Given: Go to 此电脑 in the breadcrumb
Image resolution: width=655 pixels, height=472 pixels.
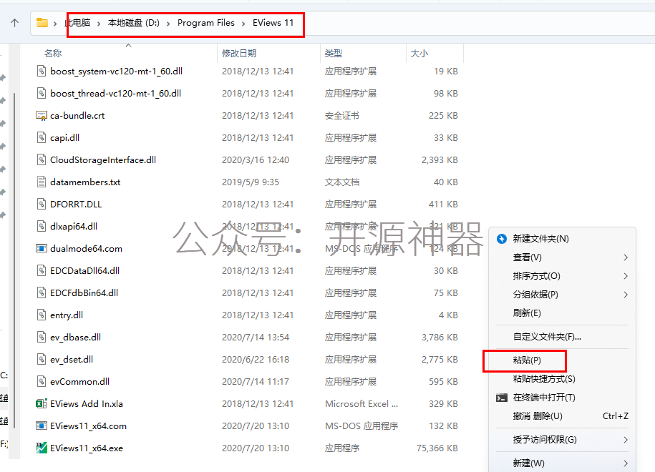Looking at the screenshot, I should click(78, 23).
